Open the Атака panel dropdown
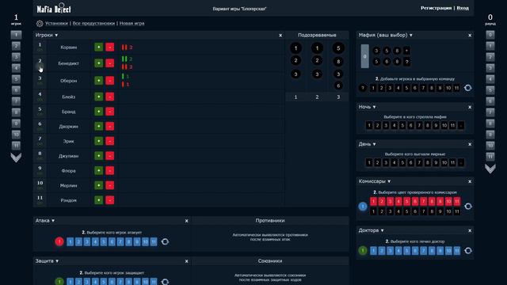The width and height of the screenshot is (507, 285). (x=53, y=221)
